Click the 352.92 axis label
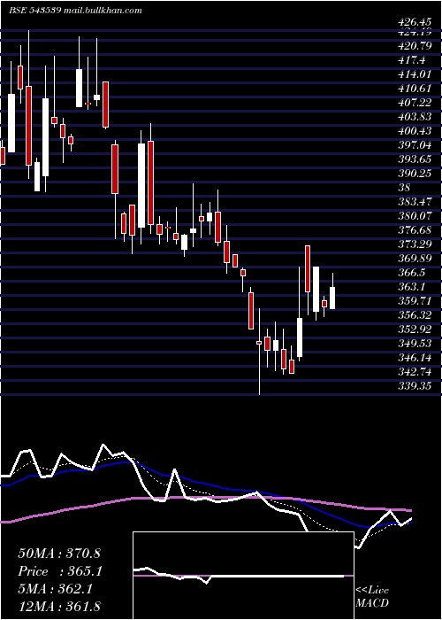This screenshot has width=442, height=620. pyautogui.click(x=415, y=329)
